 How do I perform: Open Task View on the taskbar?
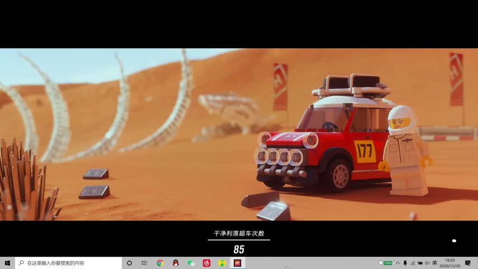[x=144, y=263]
